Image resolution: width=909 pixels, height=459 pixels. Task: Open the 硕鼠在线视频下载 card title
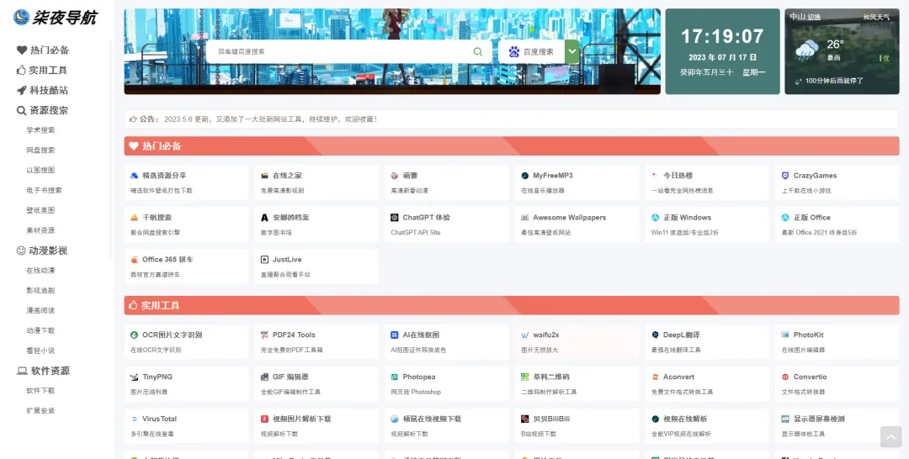click(x=433, y=419)
